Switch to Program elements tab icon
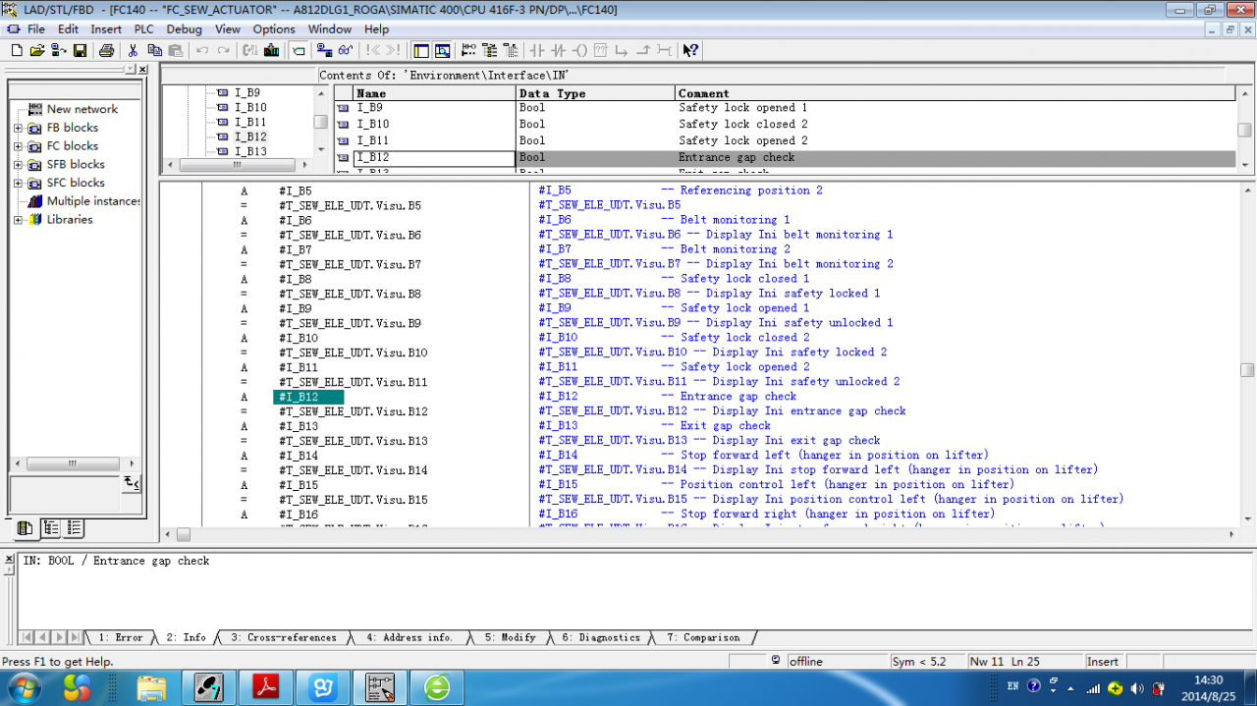 (x=26, y=528)
